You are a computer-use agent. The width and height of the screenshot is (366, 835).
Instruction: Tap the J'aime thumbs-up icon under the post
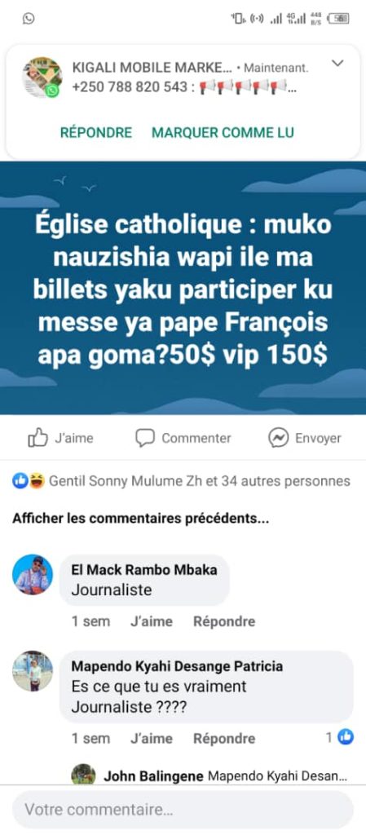point(37,438)
